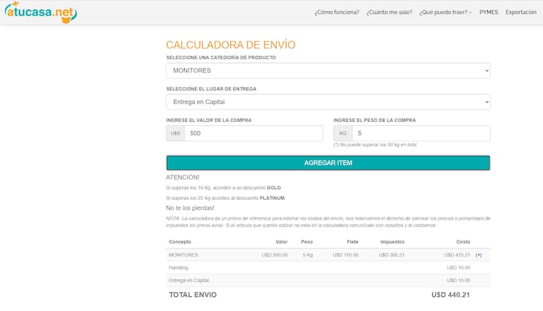Click the U$S currency prefix box
Viewport: 543px width, 311px height.
coord(175,133)
